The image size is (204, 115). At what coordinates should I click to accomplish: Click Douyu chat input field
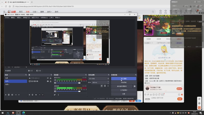click(163, 98)
